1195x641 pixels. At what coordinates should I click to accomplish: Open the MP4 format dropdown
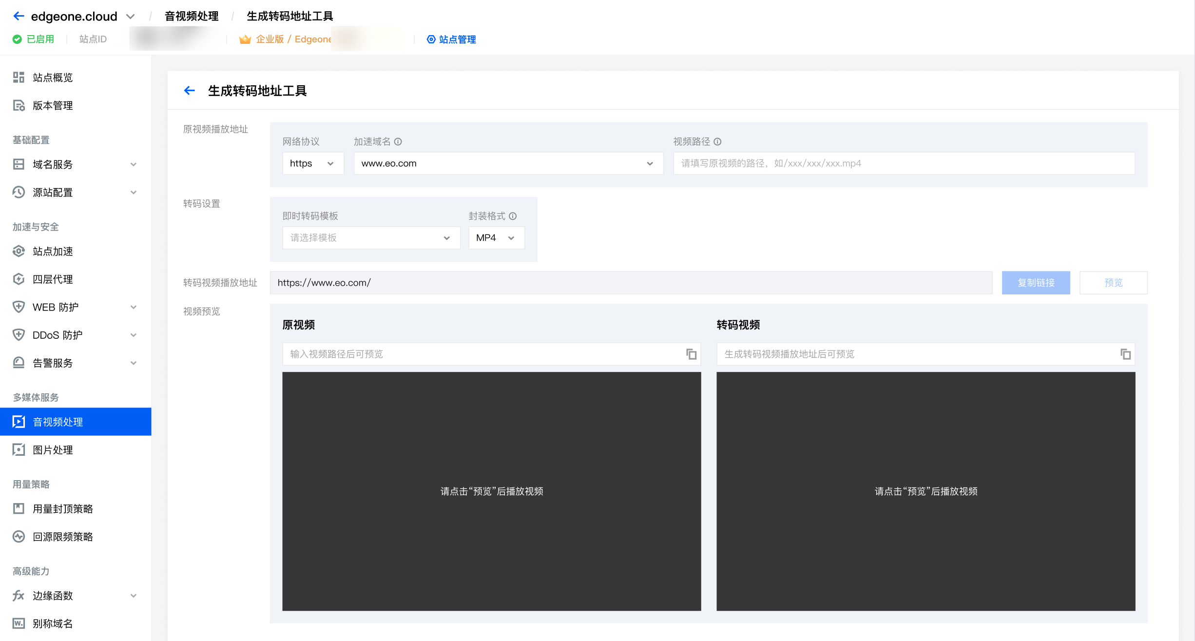click(x=496, y=238)
